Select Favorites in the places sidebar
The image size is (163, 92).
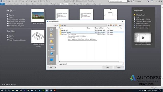click(x=51, y=43)
